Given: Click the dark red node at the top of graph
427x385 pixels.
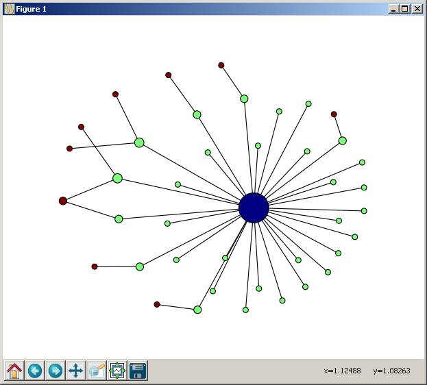Looking at the screenshot, I should (221, 65).
